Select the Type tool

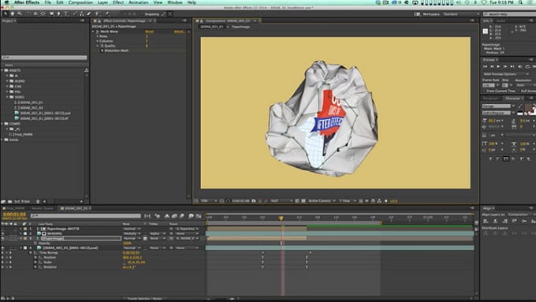coord(66,14)
